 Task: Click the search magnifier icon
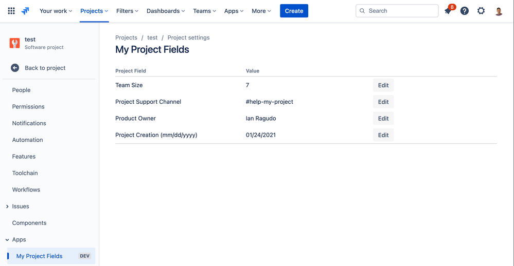coord(362,11)
